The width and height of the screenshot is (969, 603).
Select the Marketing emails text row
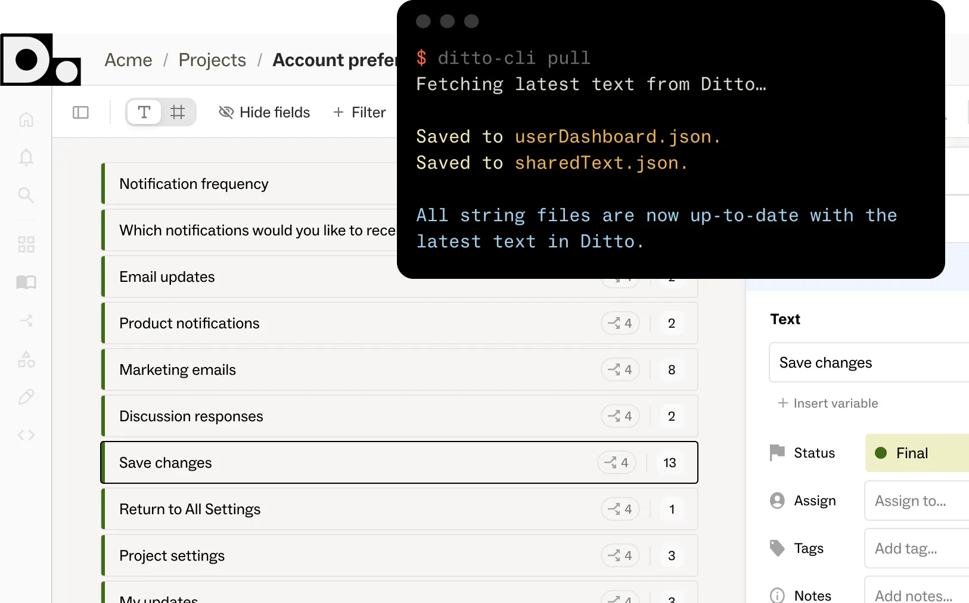399,369
